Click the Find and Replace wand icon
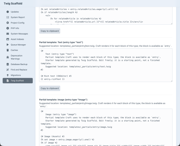 [8, 70]
